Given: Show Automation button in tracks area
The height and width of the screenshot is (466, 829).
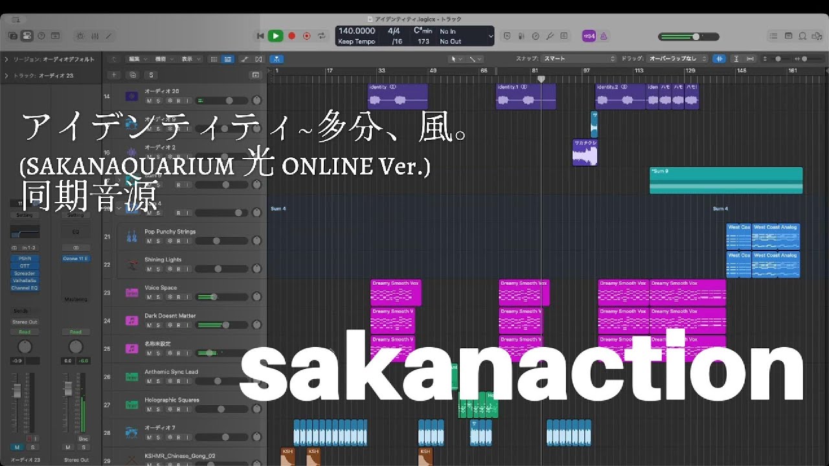Looking at the screenshot, I should coord(245,59).
